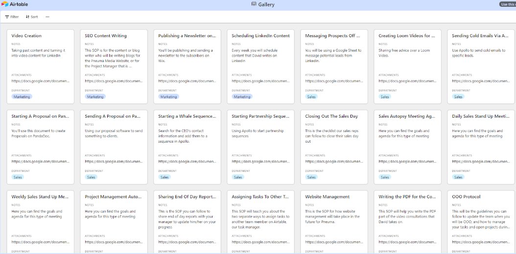The height and width of the screenshot is (254, 516).
Task: Open the Starting a Whale Sequence card title
Action: coord(187,116)
